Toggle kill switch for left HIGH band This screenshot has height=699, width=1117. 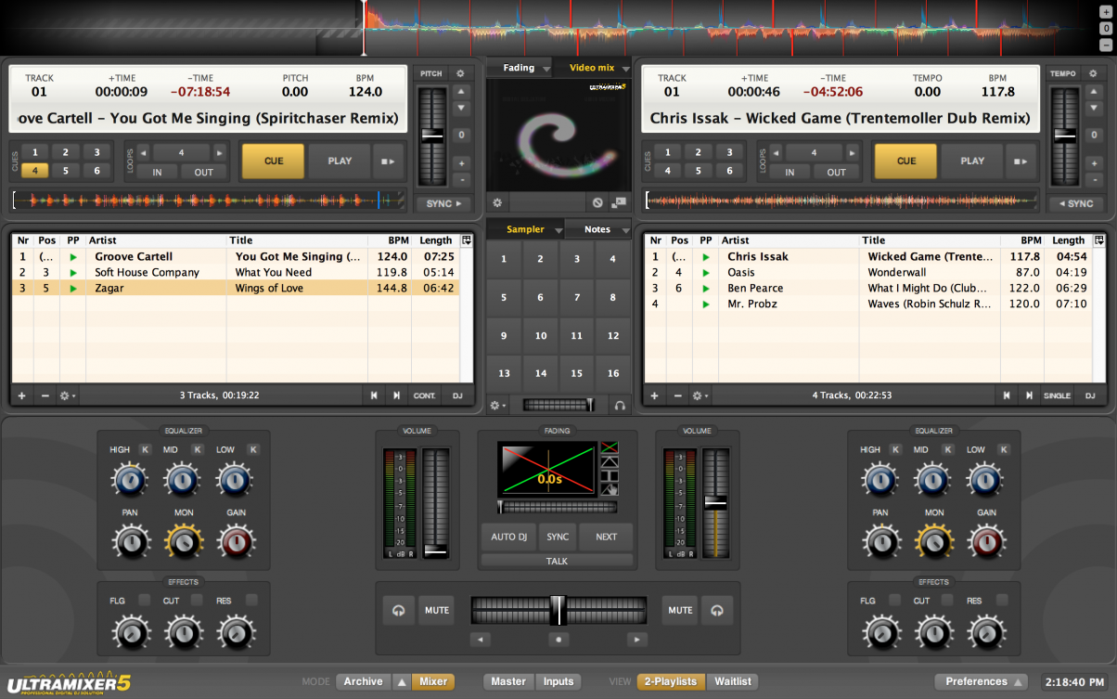(145, 449)
